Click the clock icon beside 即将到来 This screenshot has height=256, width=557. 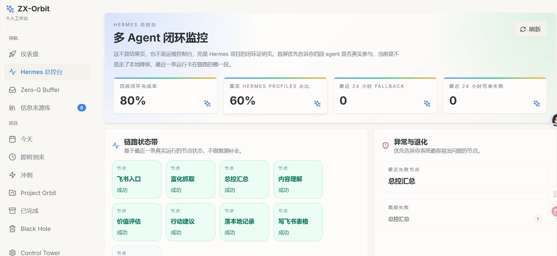pyautogui.click(x=13, y=157)
